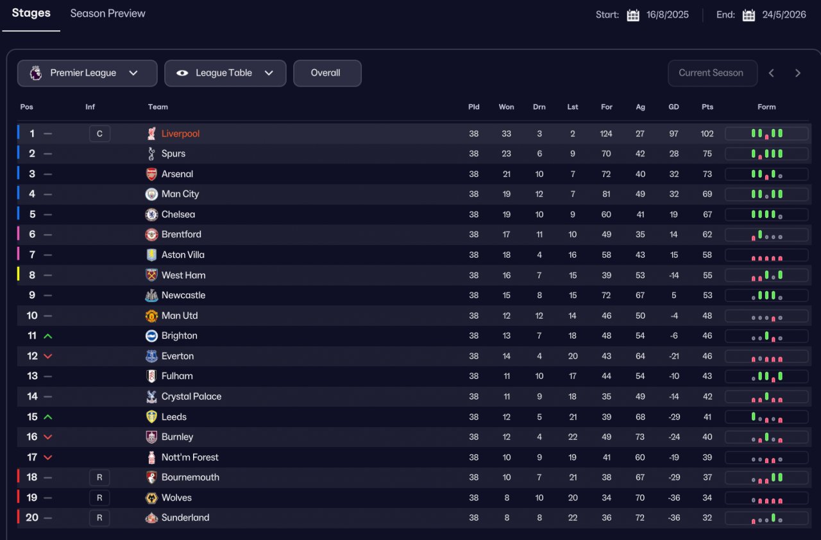
Task: Click the Pts column header
Action: tap(707, 107)
